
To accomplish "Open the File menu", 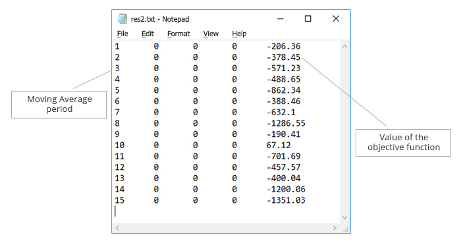I will pos(122,34).
